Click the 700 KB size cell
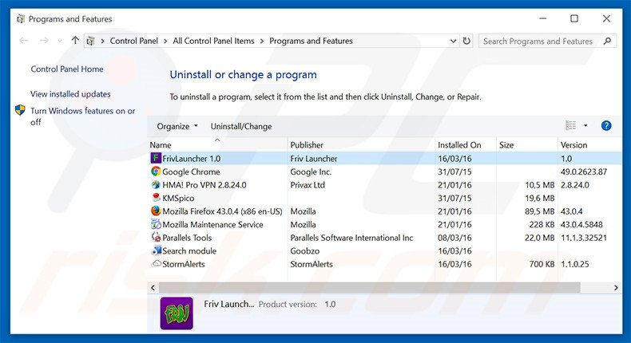The image size is (631, 343). tap(542, 264)
